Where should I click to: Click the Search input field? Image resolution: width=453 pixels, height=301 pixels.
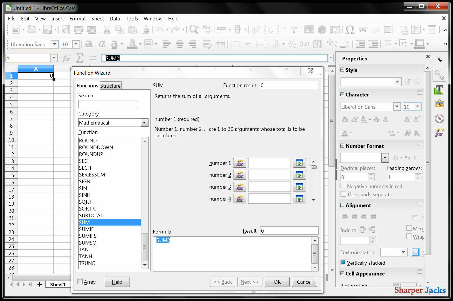coord(108,104)
